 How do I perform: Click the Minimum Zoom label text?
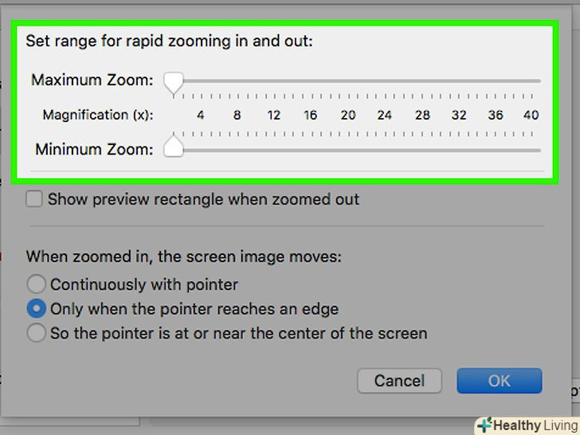93,149
